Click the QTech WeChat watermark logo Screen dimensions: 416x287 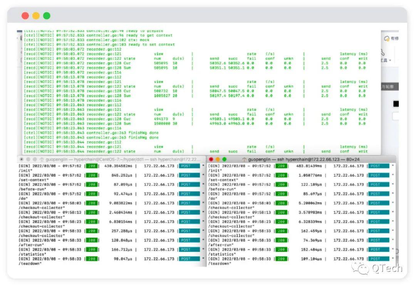pyautogui.click(x=360, y=268)
